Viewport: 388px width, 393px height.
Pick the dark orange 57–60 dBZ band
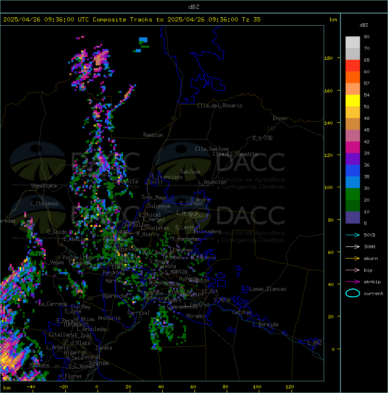(x=353, y=77)
